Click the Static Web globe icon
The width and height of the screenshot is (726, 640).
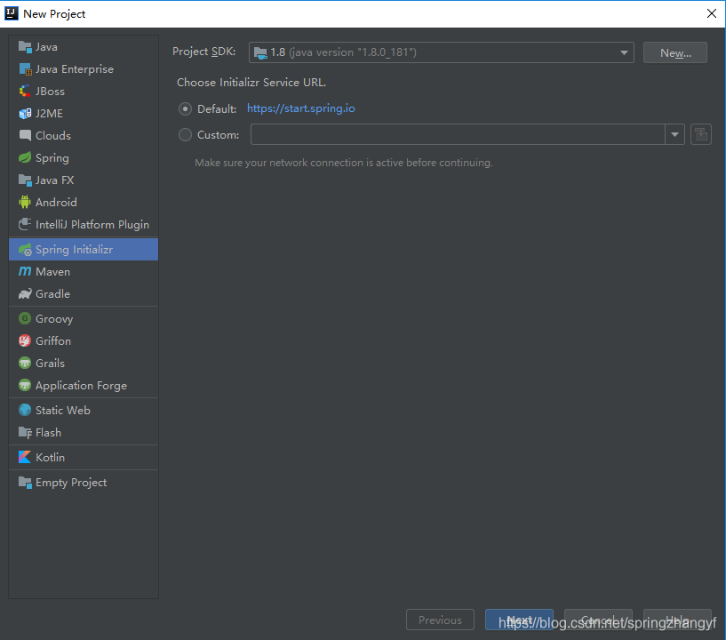click(25, 411)
